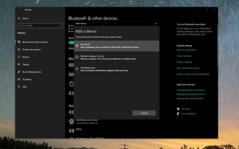Click the Give feedback person icon
239x149 pixels.
(x=178, y=114)
